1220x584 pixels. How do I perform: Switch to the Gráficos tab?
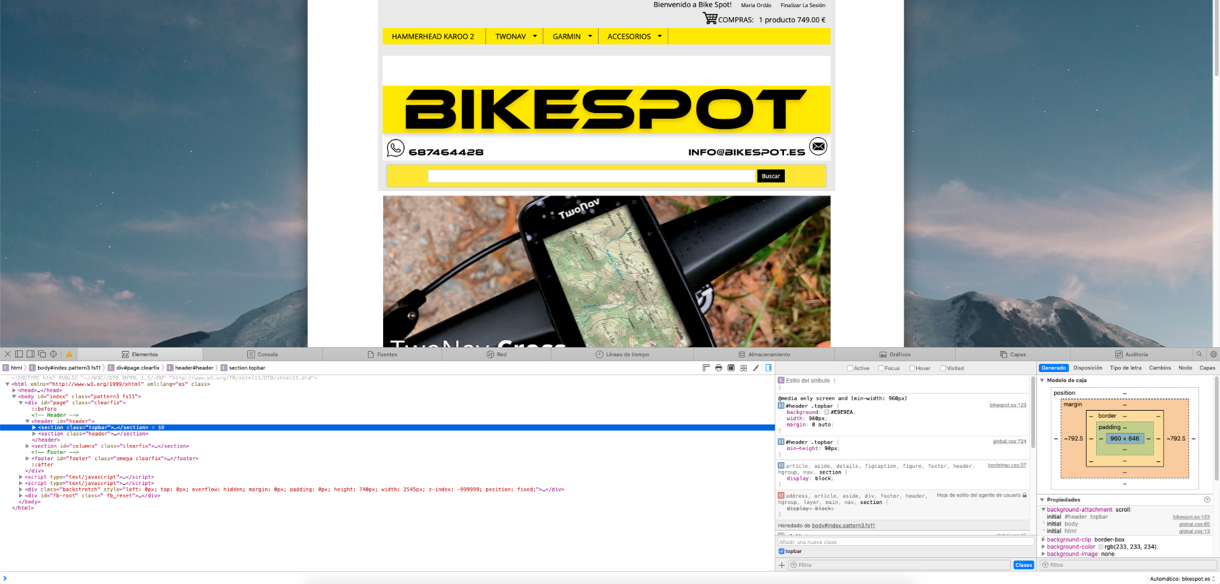click(895, 354)
